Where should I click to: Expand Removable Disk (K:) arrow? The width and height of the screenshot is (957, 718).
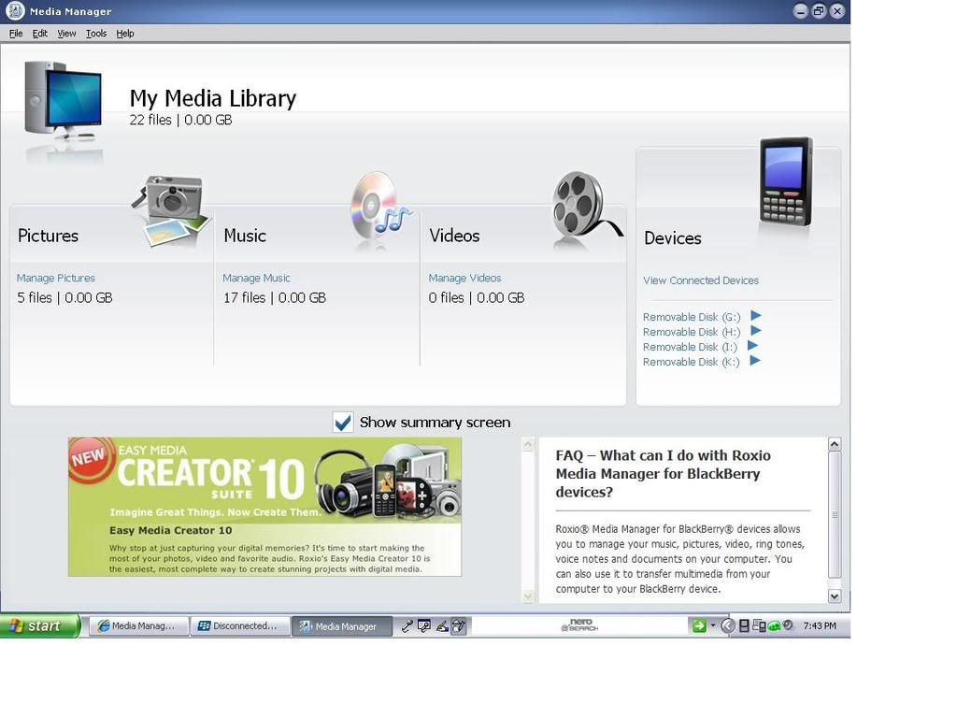coord(755,361)
